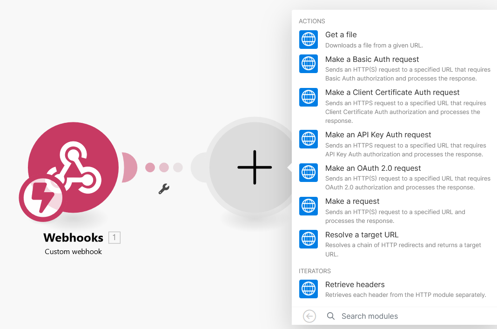Click the lightning bolt instant trigger icon
The image size is (497, 329).
click(42, 198)
